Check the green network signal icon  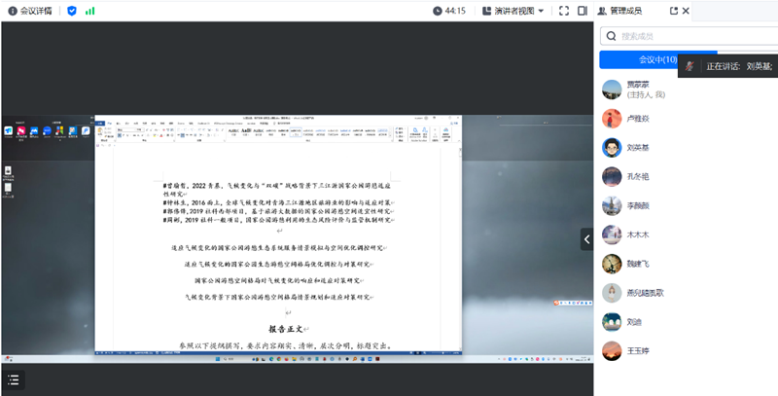90,11
